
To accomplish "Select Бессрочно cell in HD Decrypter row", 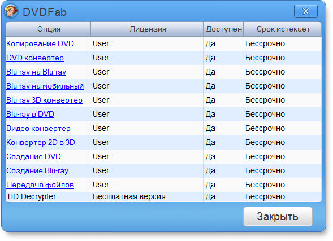I will [282, 197].
